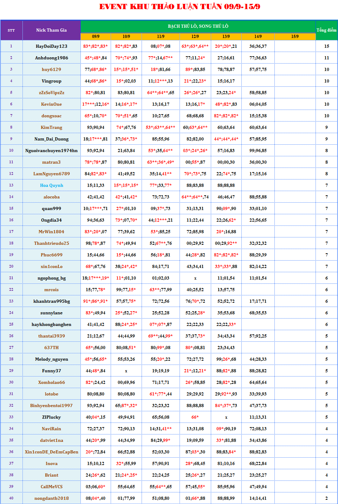338x504 pixels.
Task: Click the Hoa Quynh nickname
Action: click(x=51, y=185)
